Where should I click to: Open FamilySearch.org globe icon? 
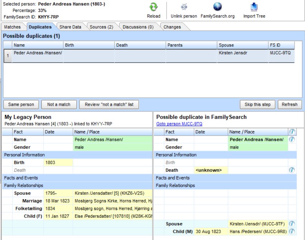[x=218, y=6]
